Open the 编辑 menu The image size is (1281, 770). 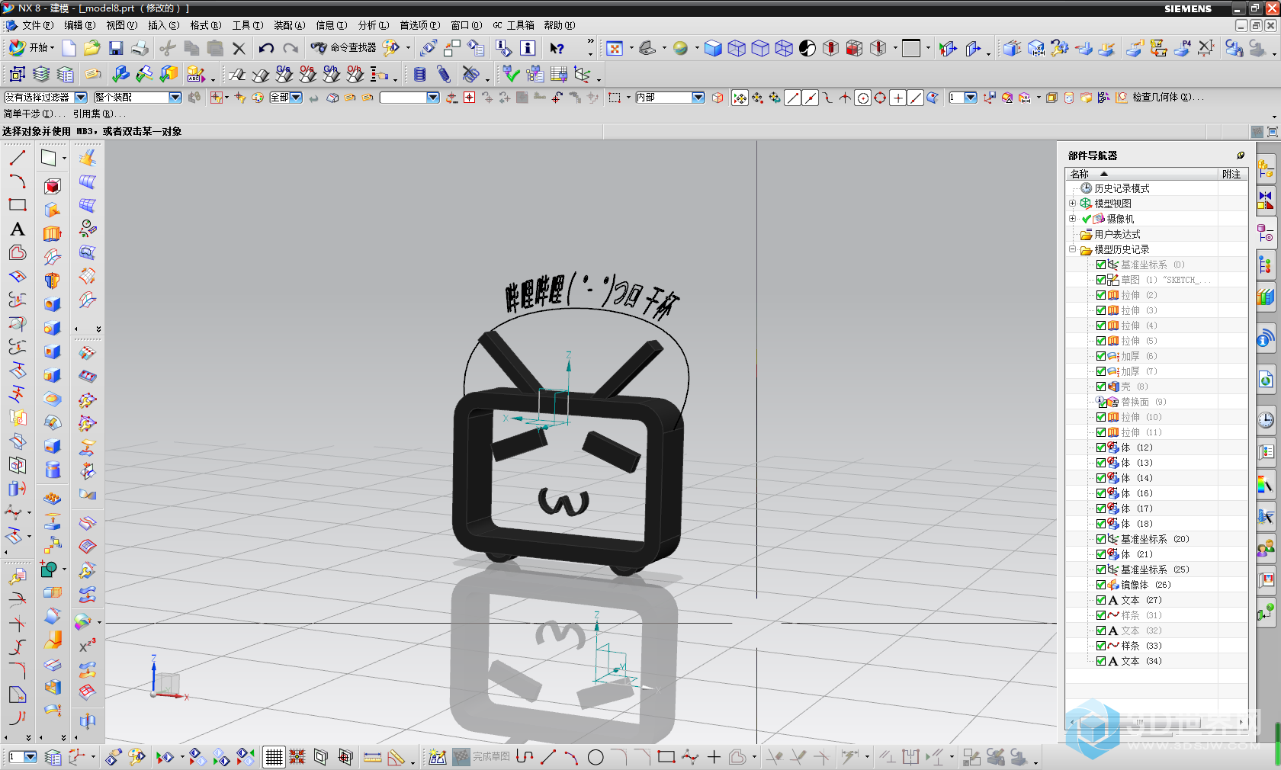80,25
